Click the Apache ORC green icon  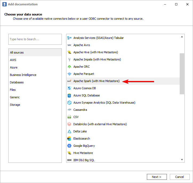pyautogui.click(x=69, y=67)
